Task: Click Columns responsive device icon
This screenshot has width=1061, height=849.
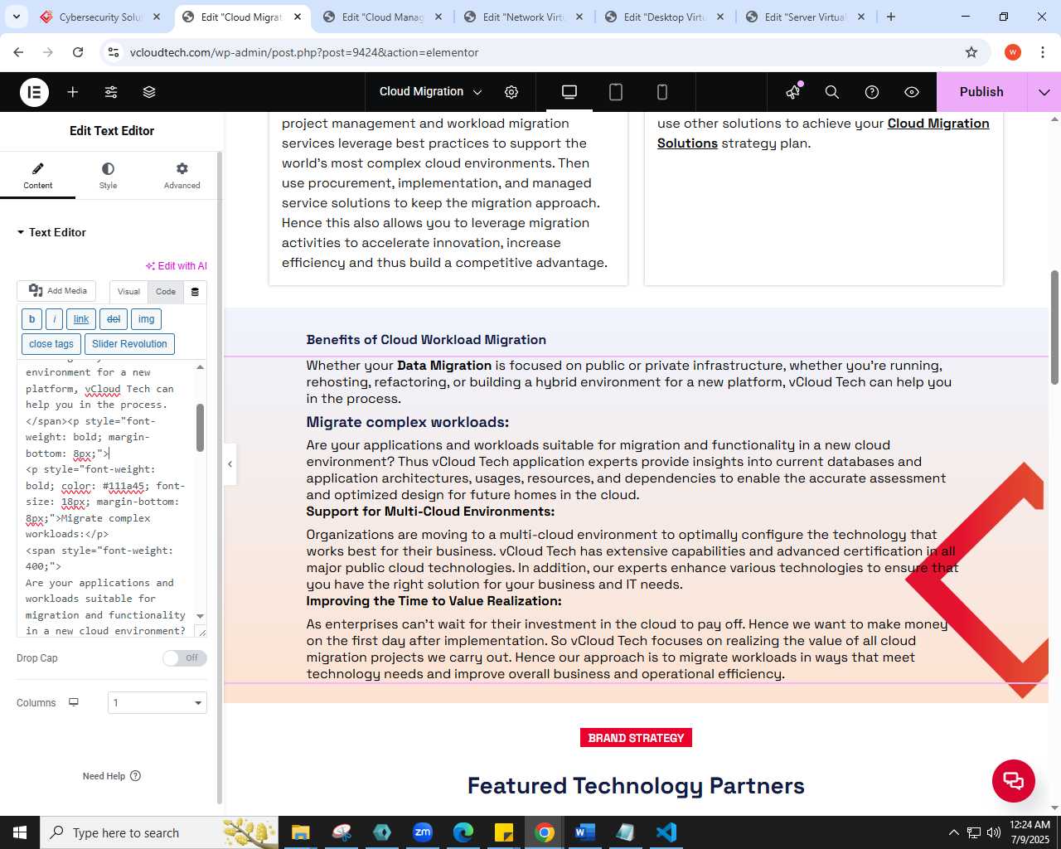Action: 74,702
